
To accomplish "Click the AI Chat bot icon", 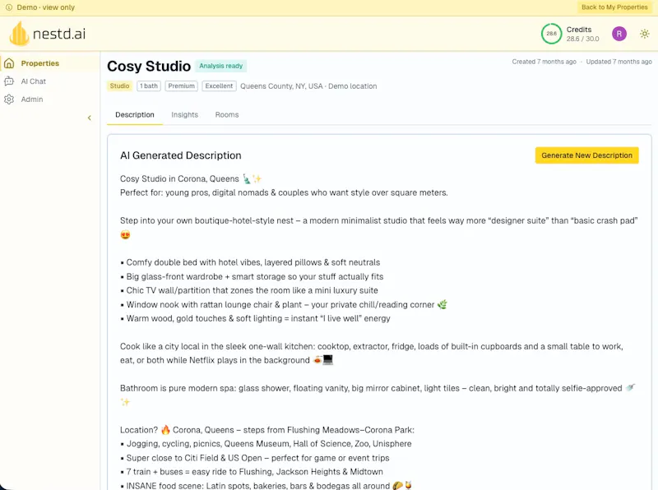I will pos(9,81).
